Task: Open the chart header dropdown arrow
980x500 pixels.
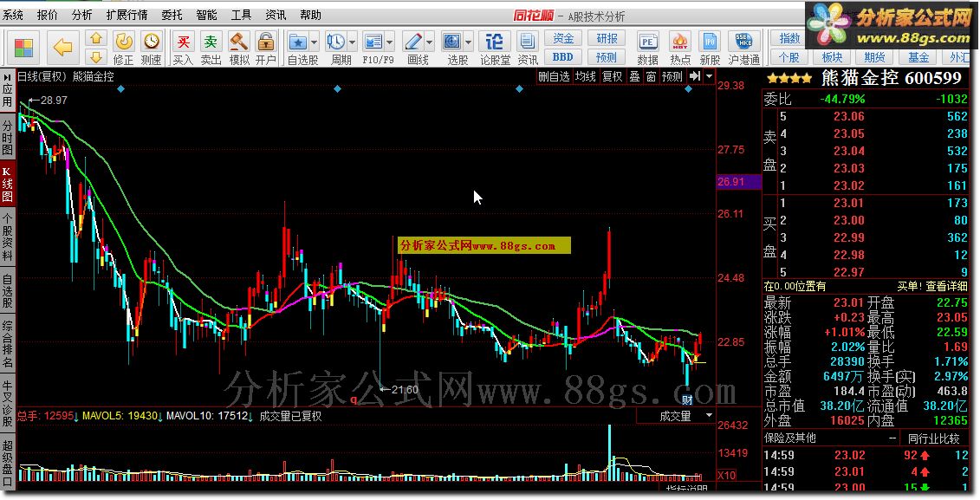Action: [x=709, y=76]
